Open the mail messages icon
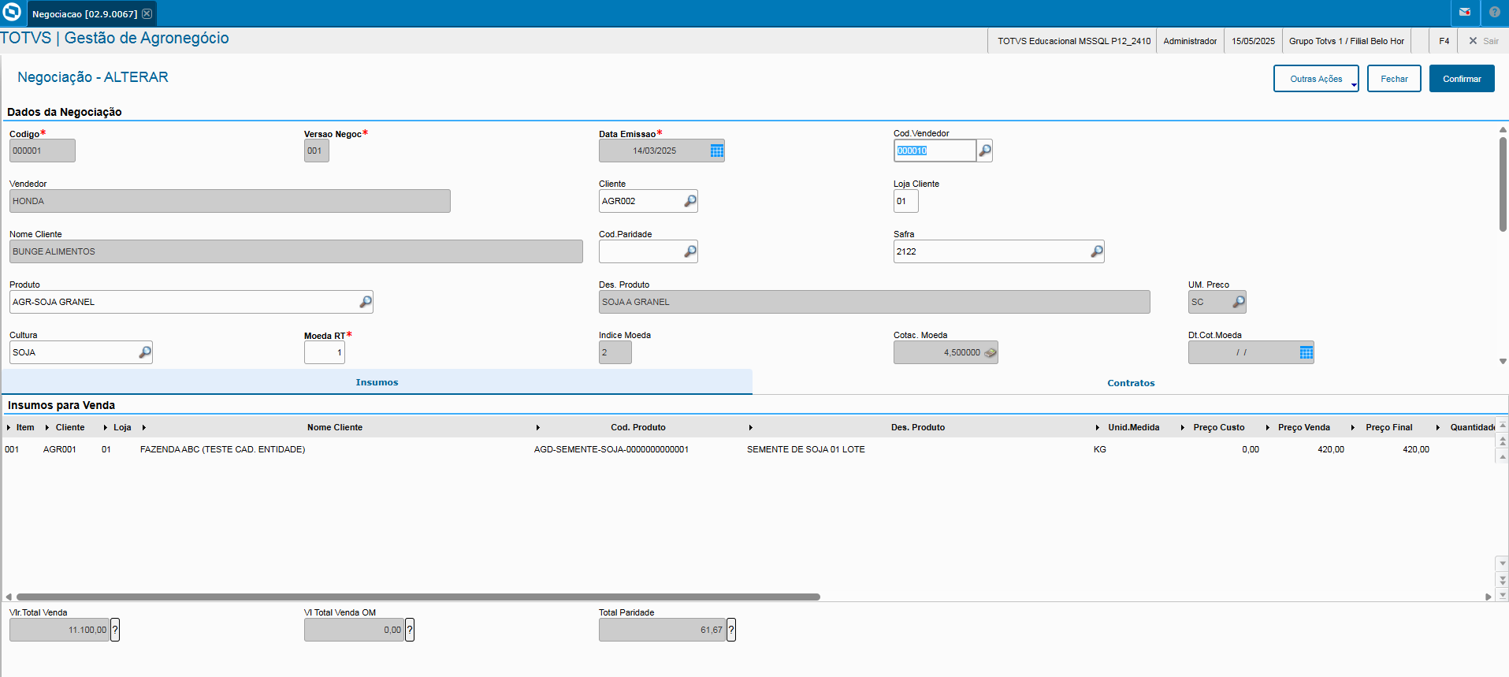1509x677 pixels. point(1465,13)
